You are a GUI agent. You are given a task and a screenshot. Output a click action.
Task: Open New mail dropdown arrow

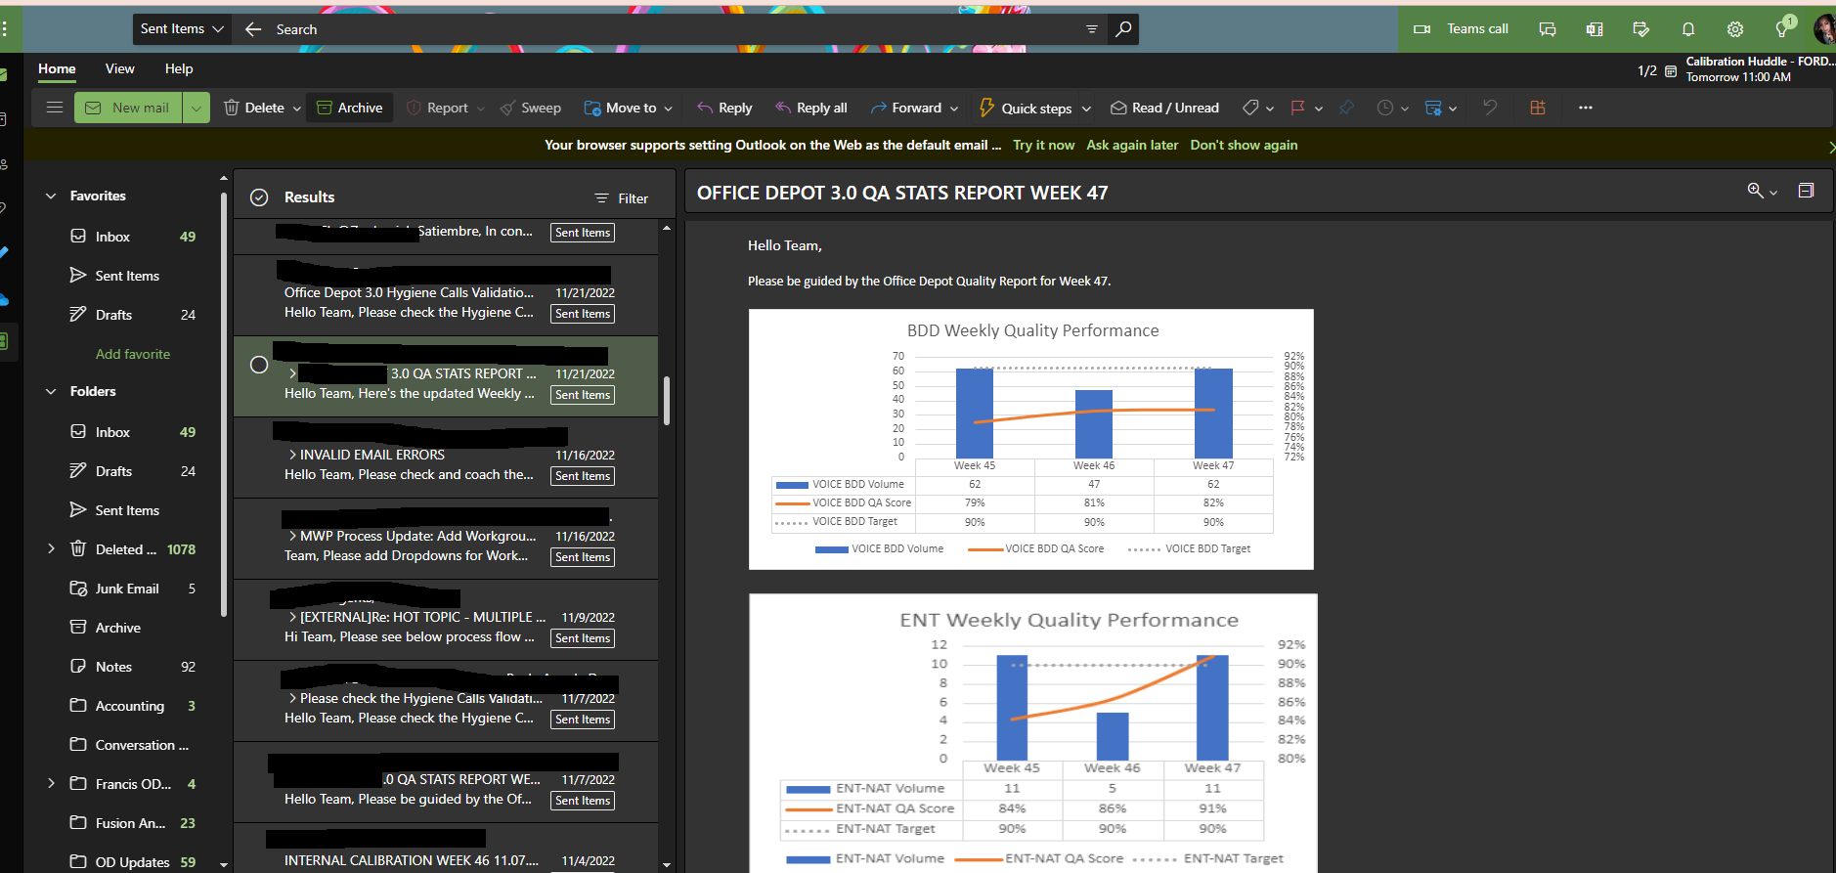[x=197, y=108]
